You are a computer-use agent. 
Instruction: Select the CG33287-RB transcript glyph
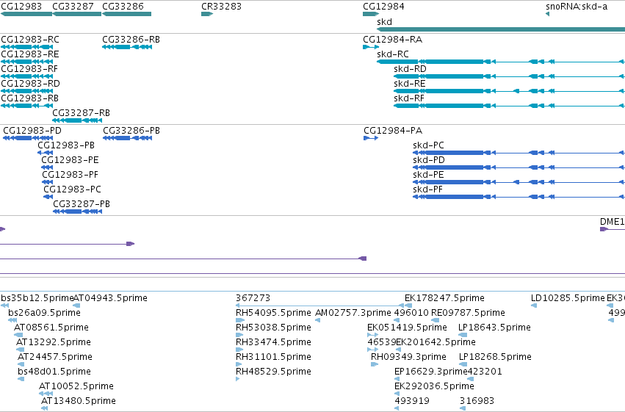coord(77,120)
